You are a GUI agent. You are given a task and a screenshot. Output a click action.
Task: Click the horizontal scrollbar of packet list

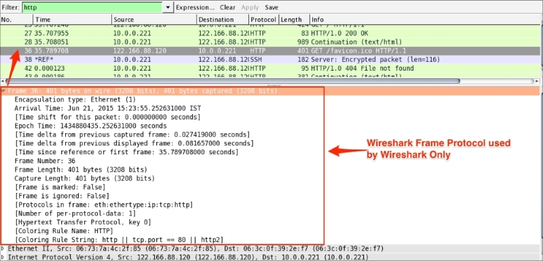(x=232, y=81)
